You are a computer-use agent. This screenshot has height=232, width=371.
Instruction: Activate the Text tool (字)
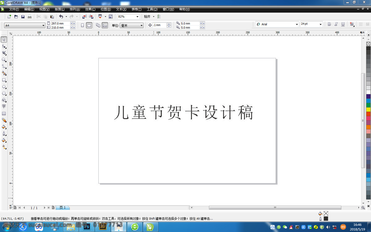[4, 106]
